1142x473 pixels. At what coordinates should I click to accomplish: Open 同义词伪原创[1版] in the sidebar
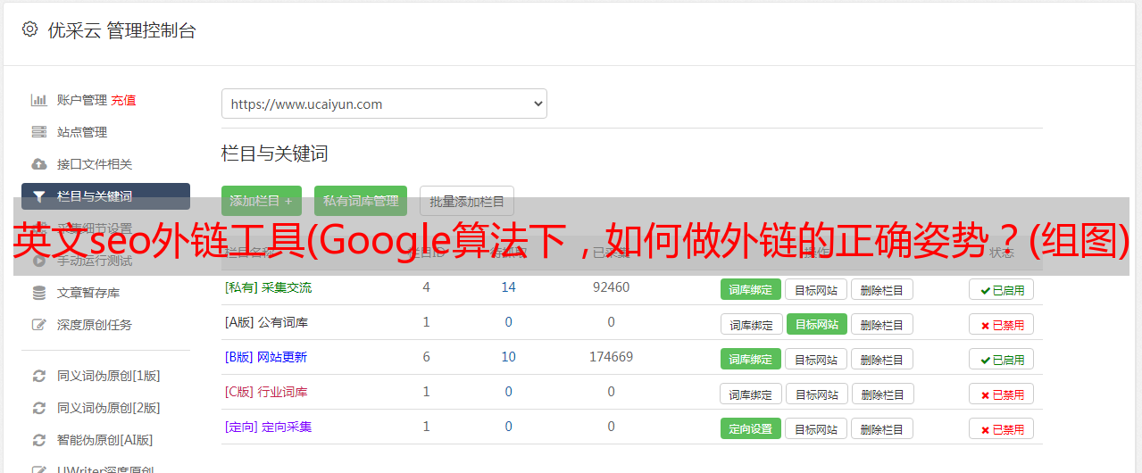pos(109,376)
